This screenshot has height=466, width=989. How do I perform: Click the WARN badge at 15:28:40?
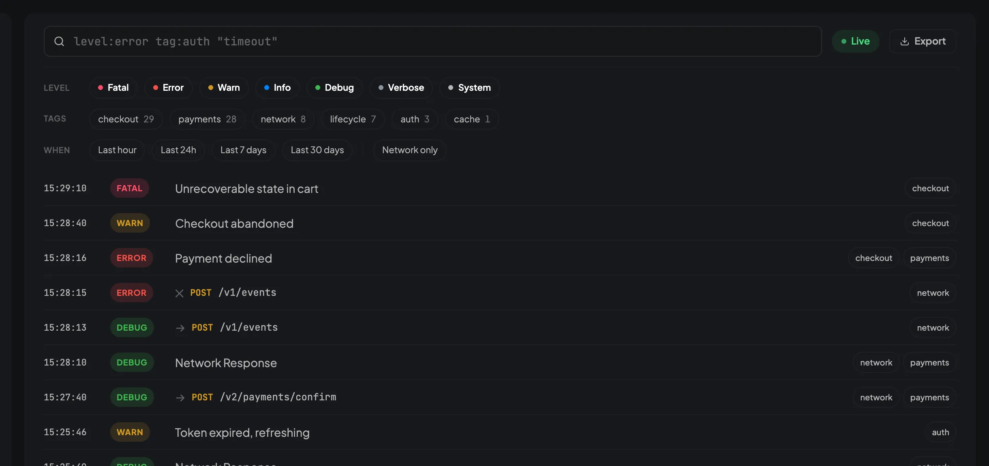click(x=130, y=223)
